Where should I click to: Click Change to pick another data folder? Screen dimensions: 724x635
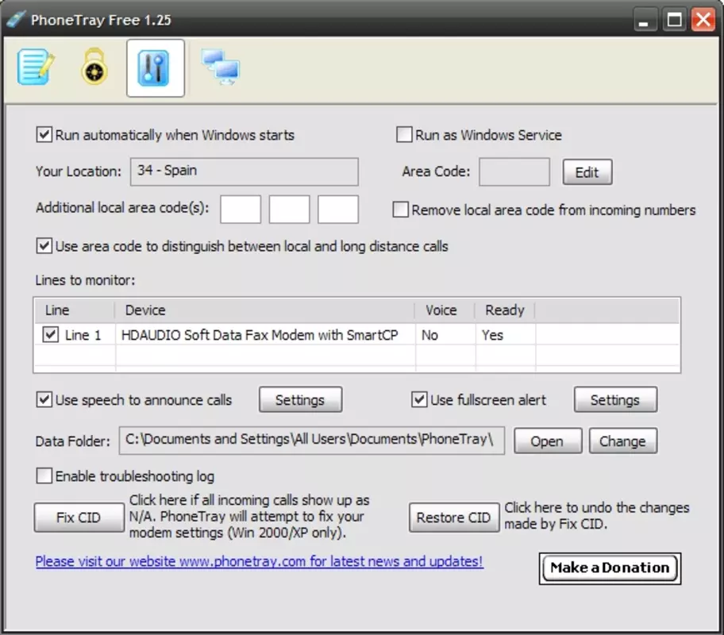tap(622, 441)
